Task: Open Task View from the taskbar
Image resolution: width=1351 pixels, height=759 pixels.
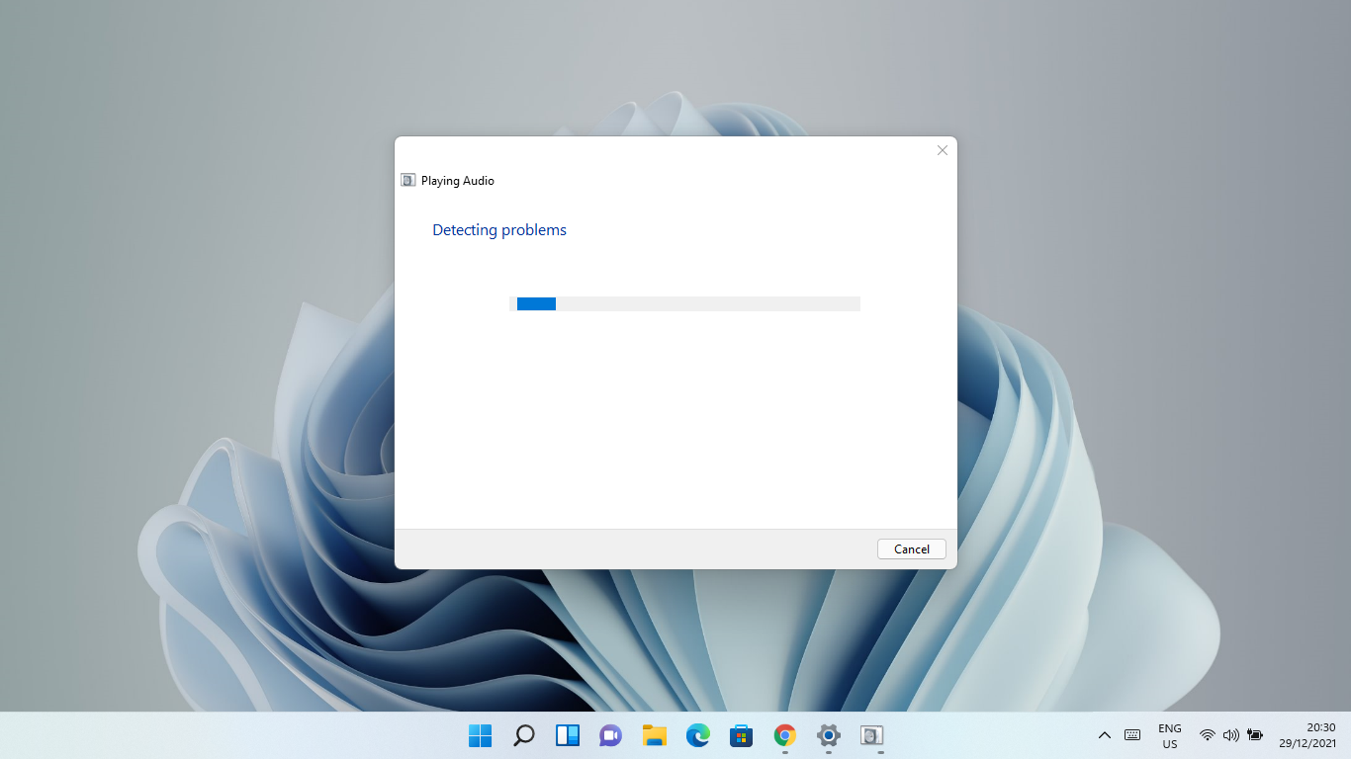Action: tap(568, 735)
